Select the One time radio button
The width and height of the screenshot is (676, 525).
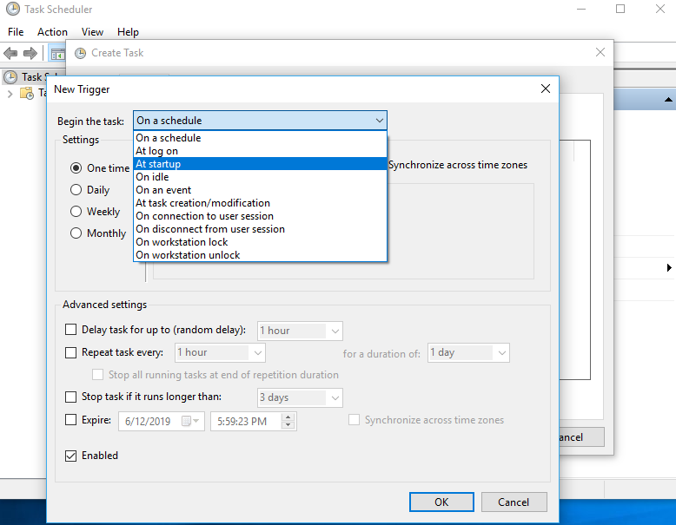(76, 168)
